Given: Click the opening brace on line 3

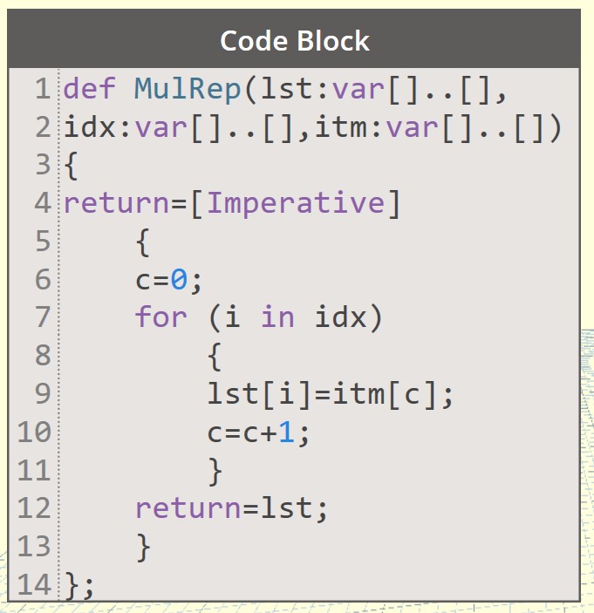Looking at the screenshot, I should click(71, 166).
